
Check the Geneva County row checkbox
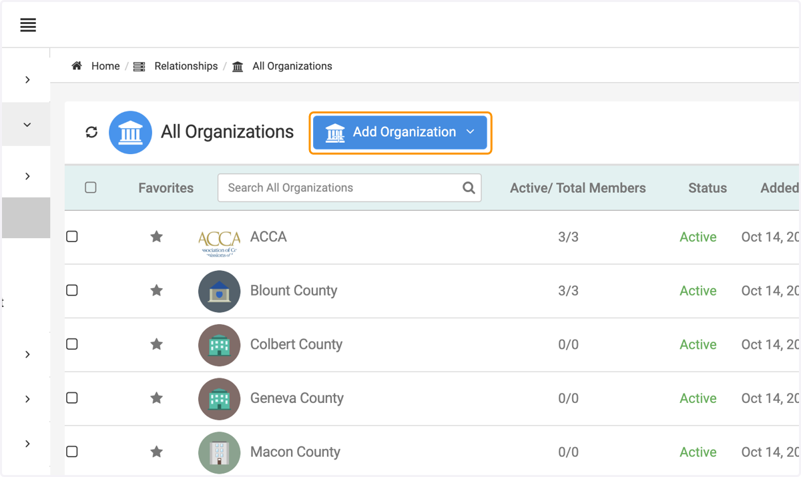tap(72, 398)
